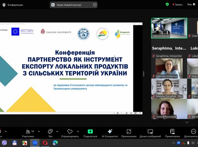Show hidden system tray icons
The image size is (198, 147).
pos(173,143)
